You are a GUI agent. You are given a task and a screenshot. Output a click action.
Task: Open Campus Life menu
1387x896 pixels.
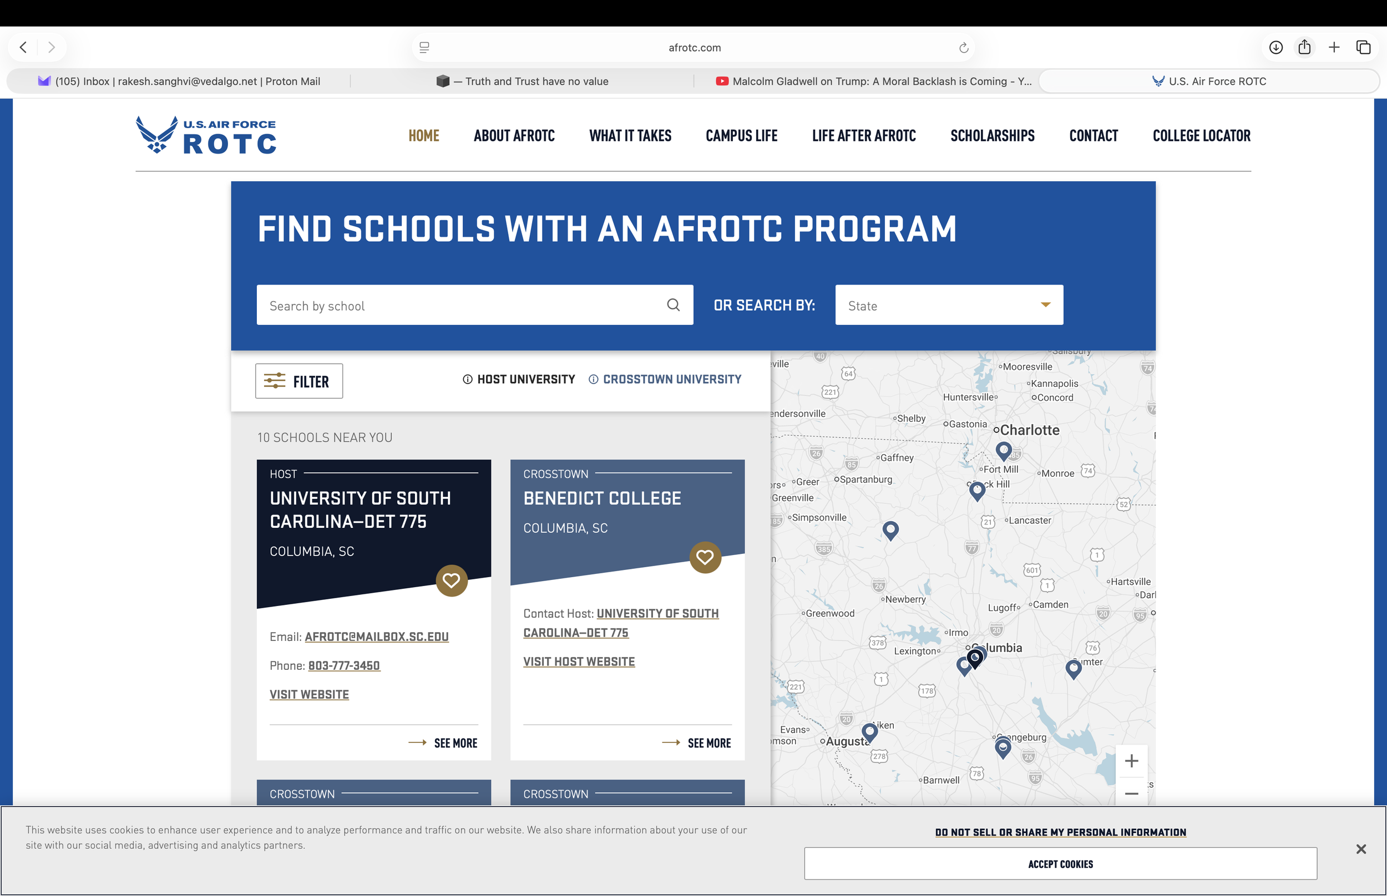(742, 135)
